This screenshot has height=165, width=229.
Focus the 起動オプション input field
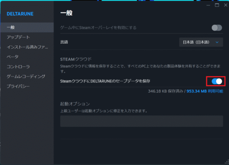[x=142, y=121]
